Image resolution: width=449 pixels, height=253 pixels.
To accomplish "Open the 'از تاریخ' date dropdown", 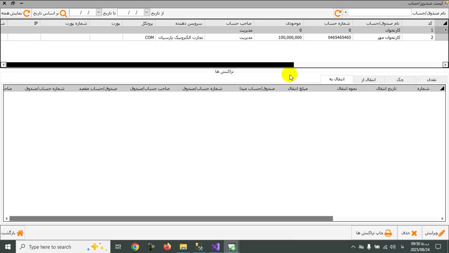I will [147, 13].
